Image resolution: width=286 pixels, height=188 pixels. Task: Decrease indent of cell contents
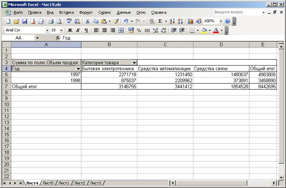pyautogui.click(x=174, y=30)
